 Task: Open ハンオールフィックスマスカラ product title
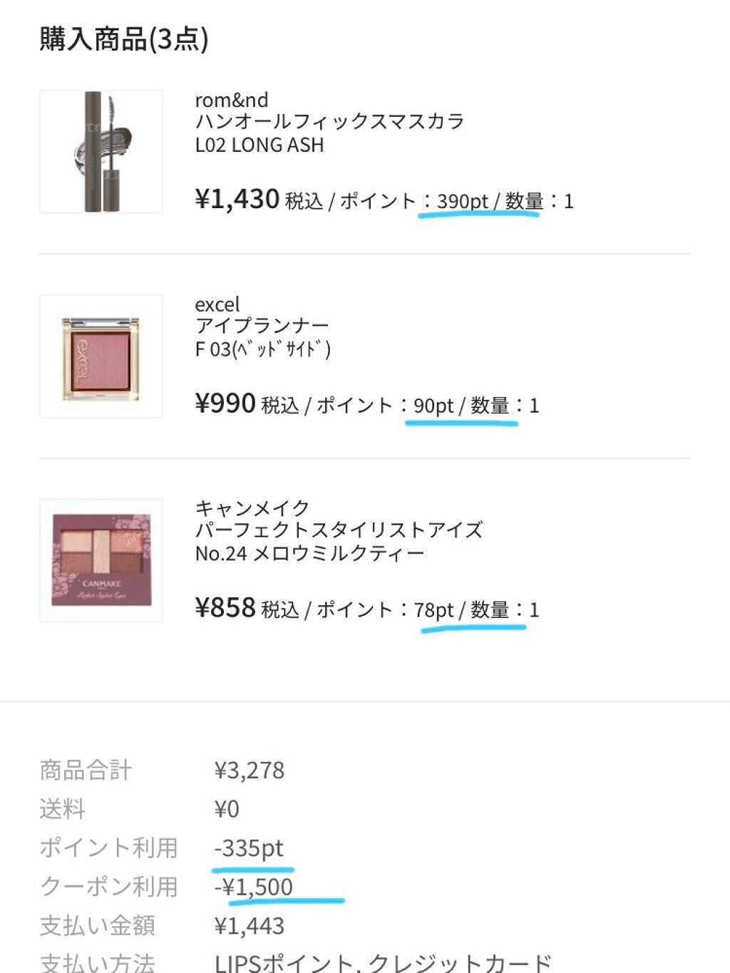click(x=329, y=122)
